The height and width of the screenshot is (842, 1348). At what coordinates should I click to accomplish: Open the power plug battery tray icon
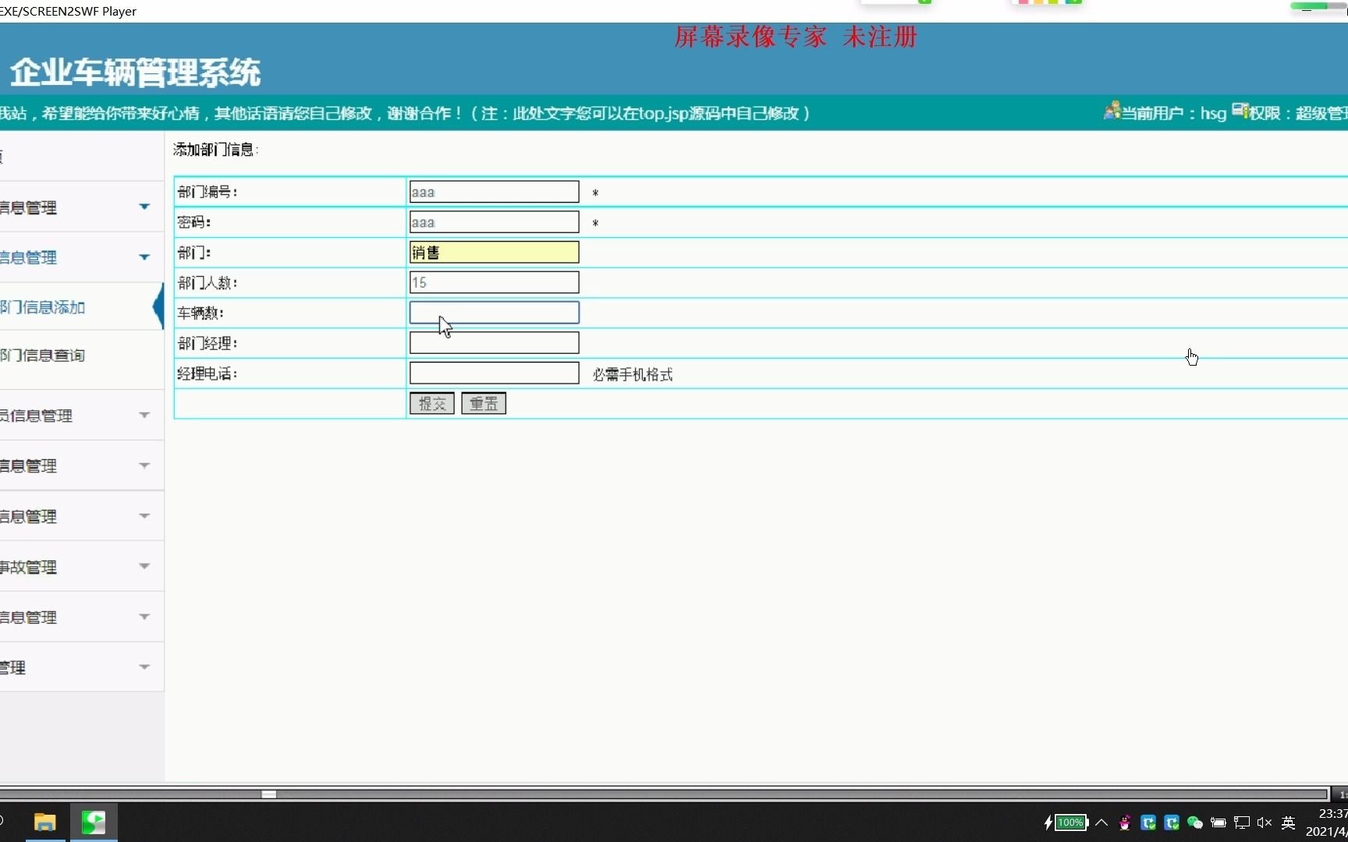[1219, 823]
